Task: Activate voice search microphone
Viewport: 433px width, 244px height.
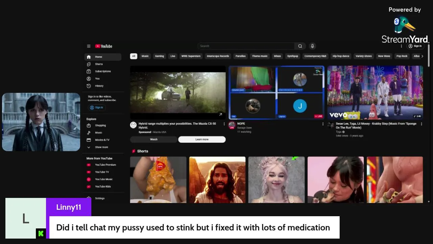Action: pyautogui.click(x=312, y=46)
